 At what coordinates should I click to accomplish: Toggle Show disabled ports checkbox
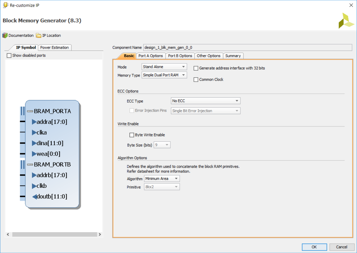coord(9,55)
